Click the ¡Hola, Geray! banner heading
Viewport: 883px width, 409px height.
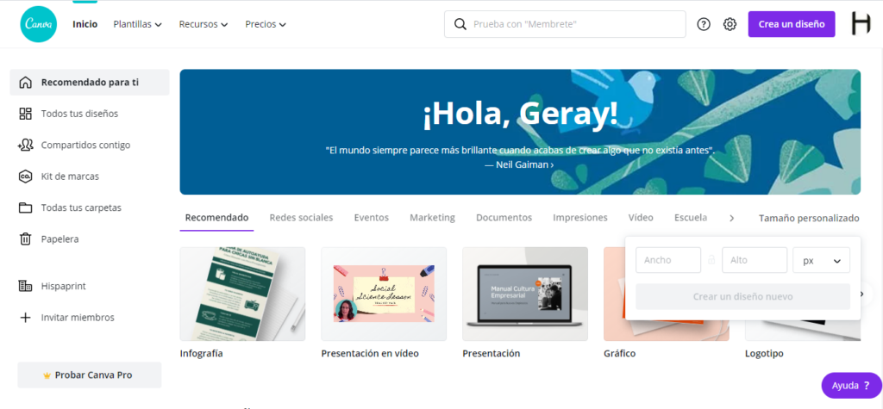click(520, 114)
